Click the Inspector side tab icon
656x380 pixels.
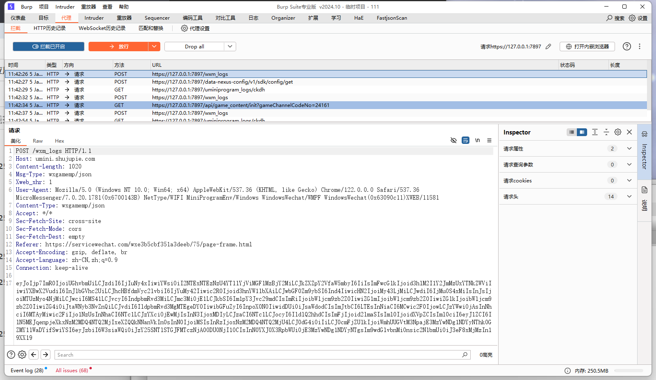(x=645, y=134)
